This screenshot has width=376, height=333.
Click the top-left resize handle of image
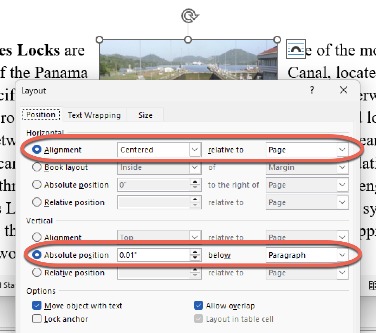coord(99,39)
